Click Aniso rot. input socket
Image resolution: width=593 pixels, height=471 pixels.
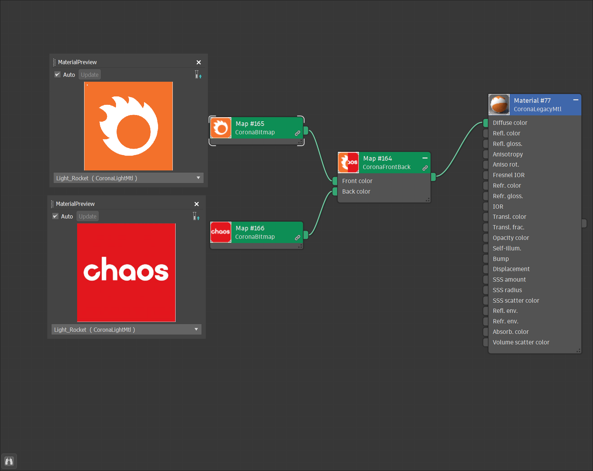pos(486,164)
